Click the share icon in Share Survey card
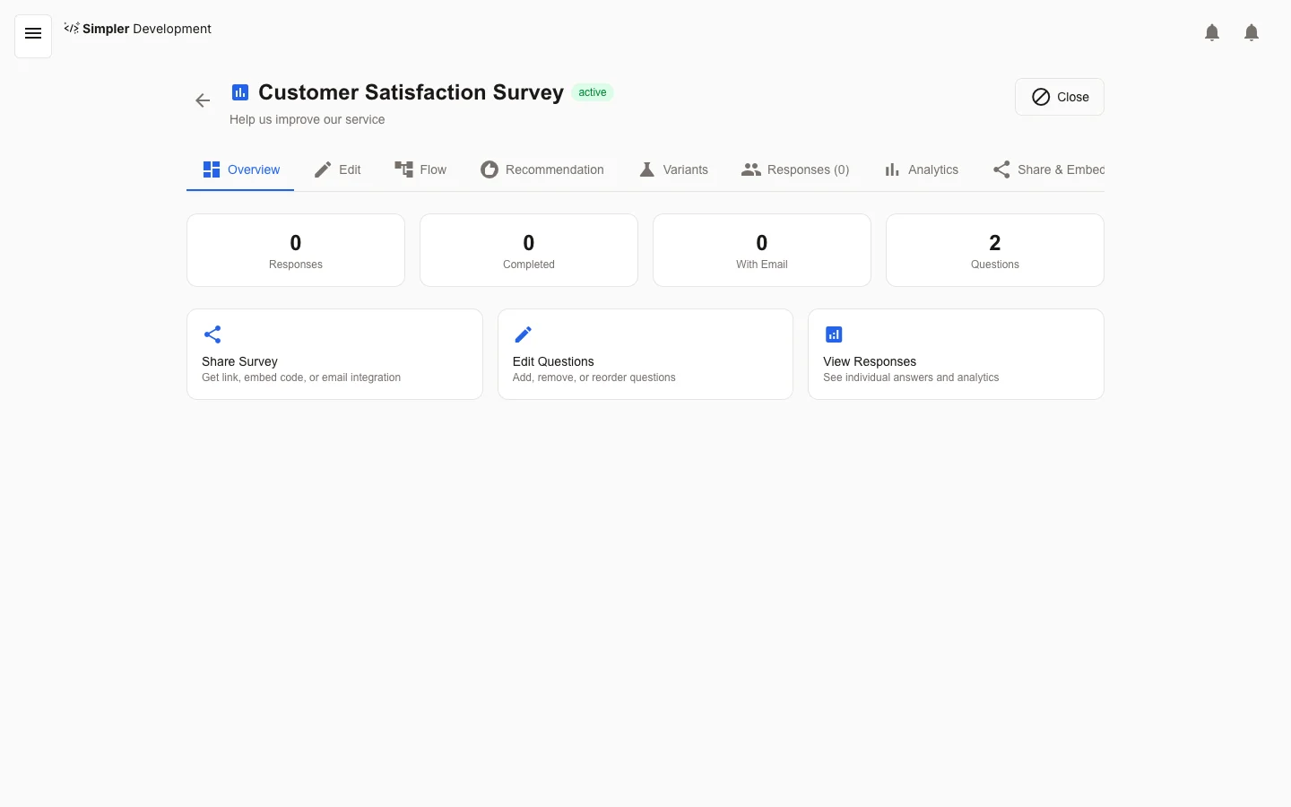The width and height of the screenshot is (1291, 807). pos(212,334)
